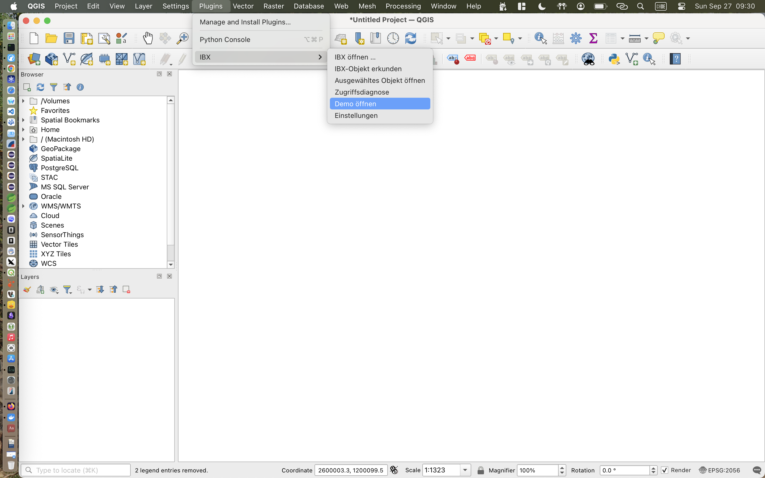This screenshot has height=478, width=765.
Task: Collapse all items in the Browser panel
Action: pos(67,87)
